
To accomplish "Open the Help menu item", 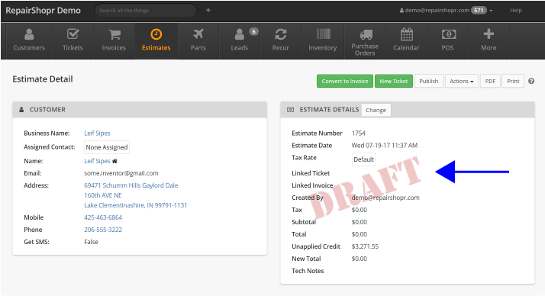I will point(516,11).
